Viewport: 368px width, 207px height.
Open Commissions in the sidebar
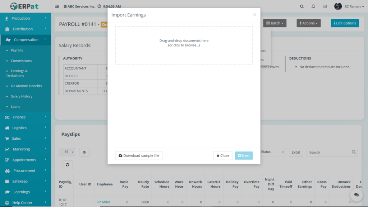pyautogui.click(x=21, y=61)
